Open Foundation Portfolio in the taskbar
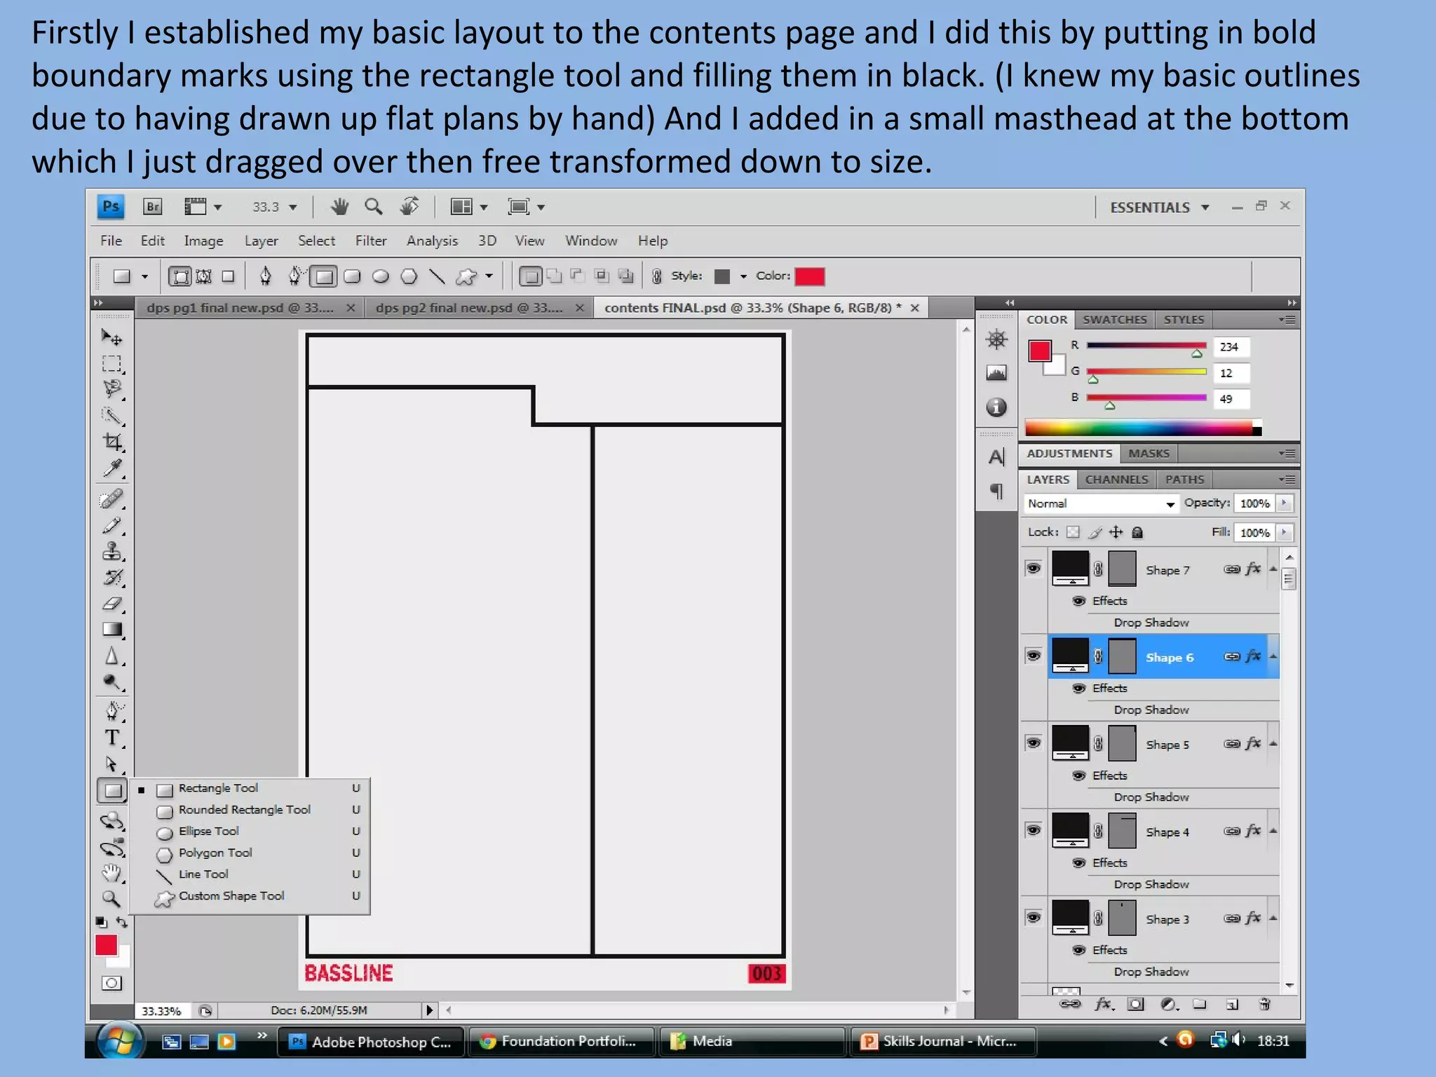This screenshot has height=1077, width=1436. click(561, 1041)
